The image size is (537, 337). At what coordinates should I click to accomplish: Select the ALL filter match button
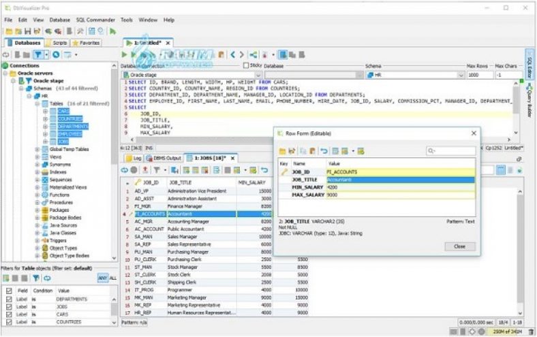[x=113, y=278]
